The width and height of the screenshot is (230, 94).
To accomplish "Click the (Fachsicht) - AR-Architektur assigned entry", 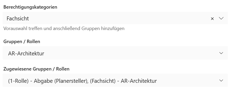I will click(x=123, y=81).
